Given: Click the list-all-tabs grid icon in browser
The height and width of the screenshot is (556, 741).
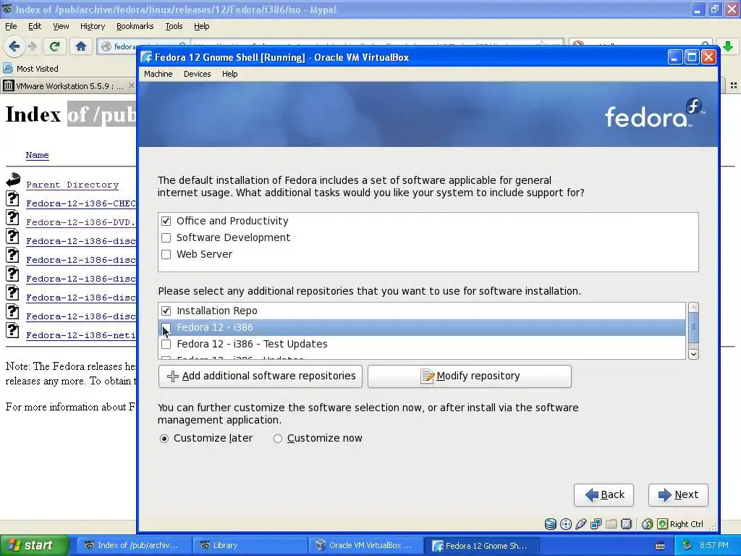Looking at the screenshot, I should [734, 85].
